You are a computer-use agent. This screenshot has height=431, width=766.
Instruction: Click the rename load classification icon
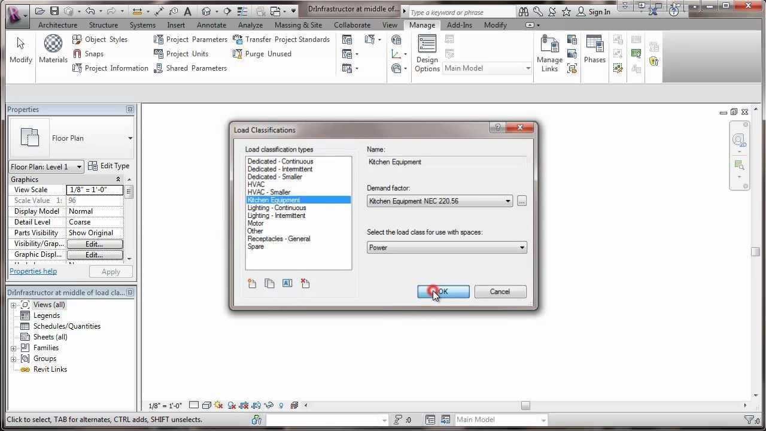coord(287,283)
